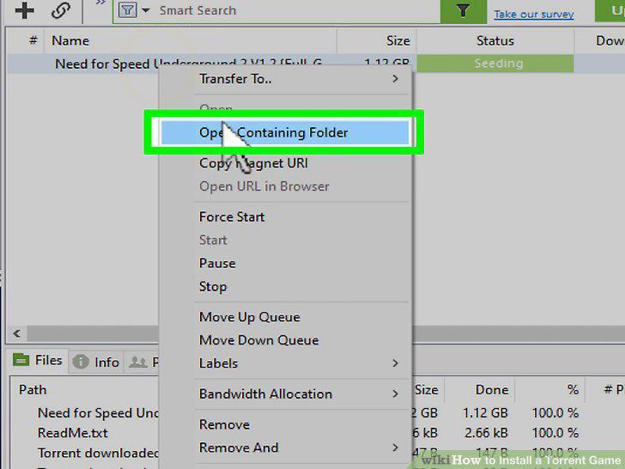Screen dimensions: 625x469
Task: Expand the toolbar overflow chevrons
Action: (x=100, y=3)
